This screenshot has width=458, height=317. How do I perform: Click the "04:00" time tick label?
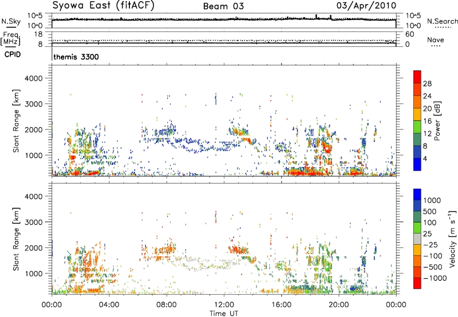[x=109, y=305]
